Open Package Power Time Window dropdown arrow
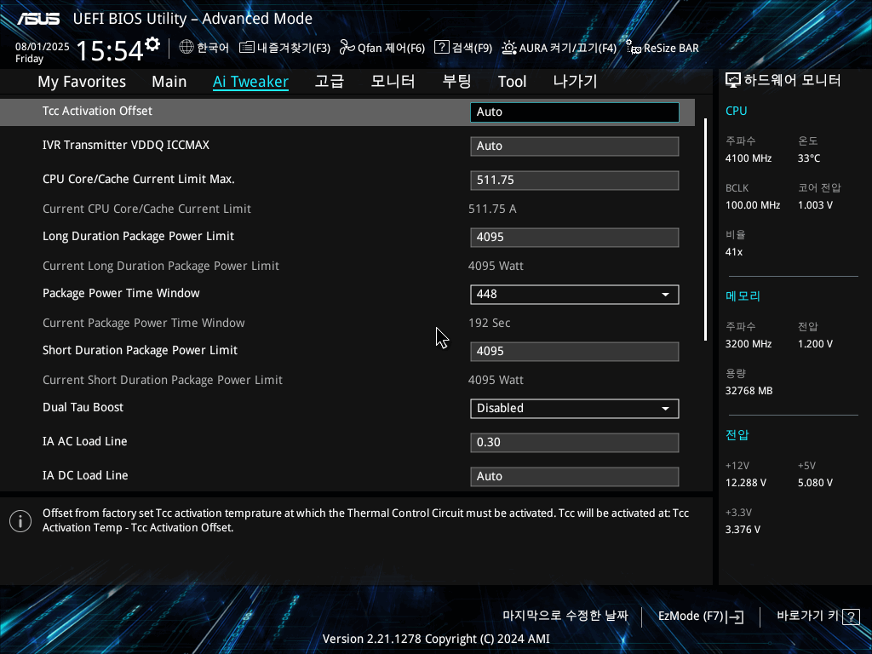 (x=665, y=294)
